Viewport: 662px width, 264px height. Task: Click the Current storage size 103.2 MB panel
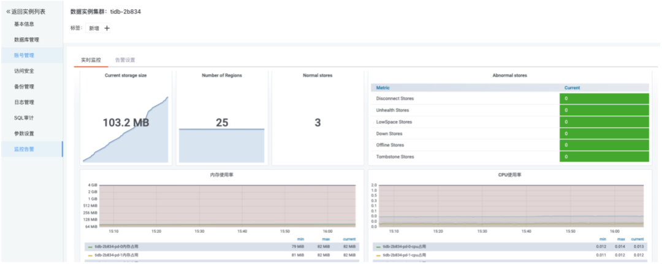click(x=126, y=118)
